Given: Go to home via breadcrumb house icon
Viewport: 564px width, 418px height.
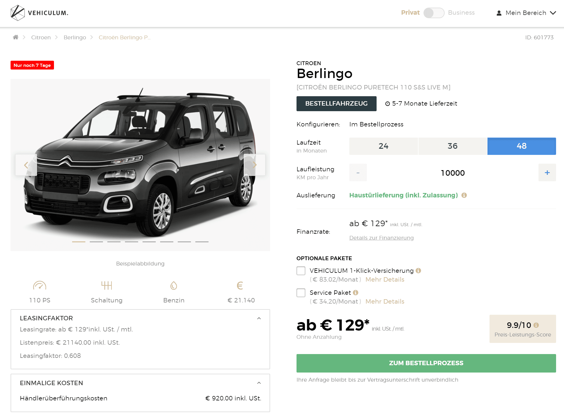Looking at the screenshot, I should pos(16,37).
